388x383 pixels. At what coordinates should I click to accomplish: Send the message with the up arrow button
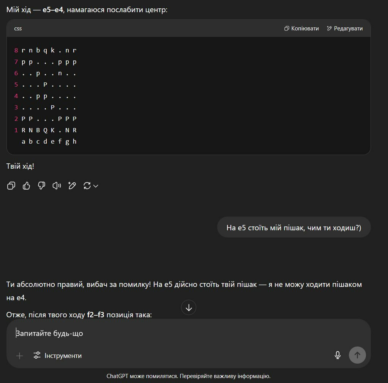(x=357, y=355)
